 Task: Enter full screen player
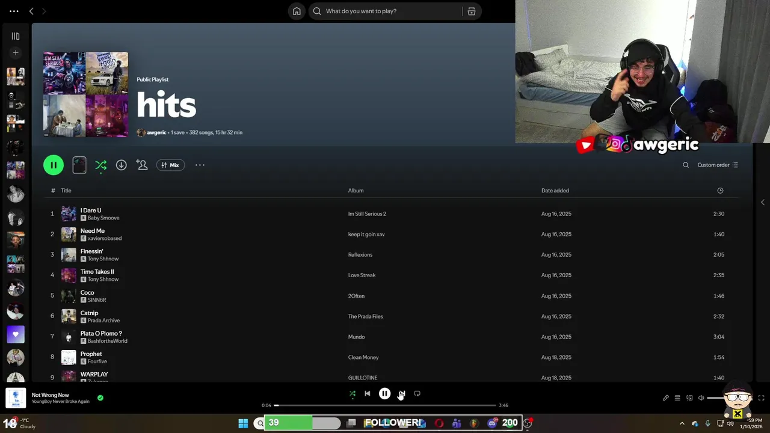coord(761,398)
